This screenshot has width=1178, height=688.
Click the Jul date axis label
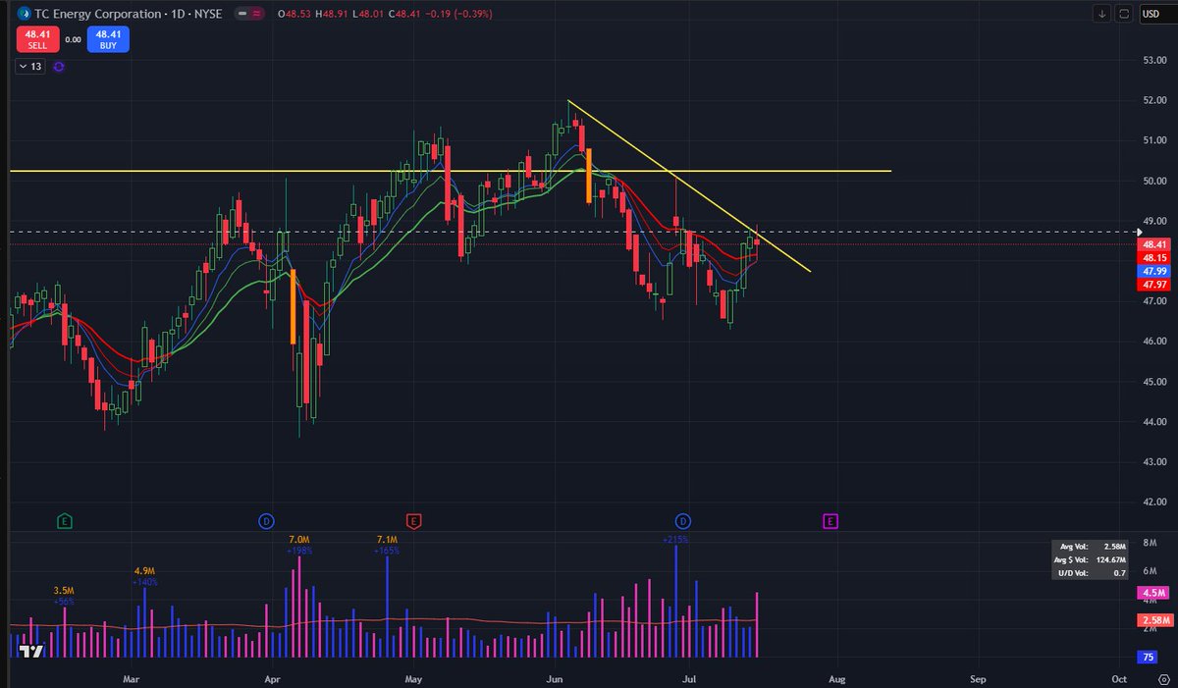(688, 678)
